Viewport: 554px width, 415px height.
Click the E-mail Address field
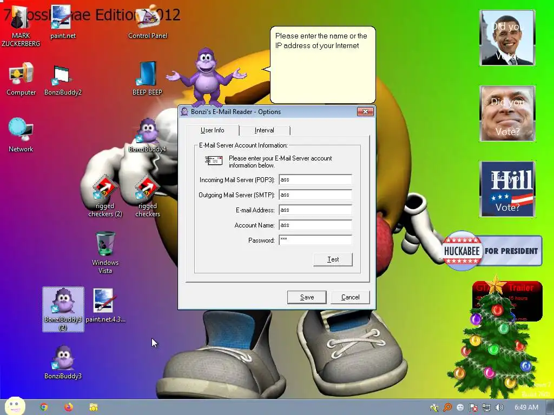point(315,210)
